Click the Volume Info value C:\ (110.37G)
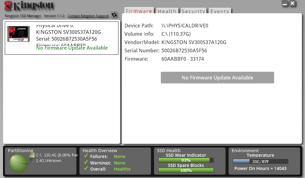The height and width of the screenshot is (178, 305). [x=176, y=34]
